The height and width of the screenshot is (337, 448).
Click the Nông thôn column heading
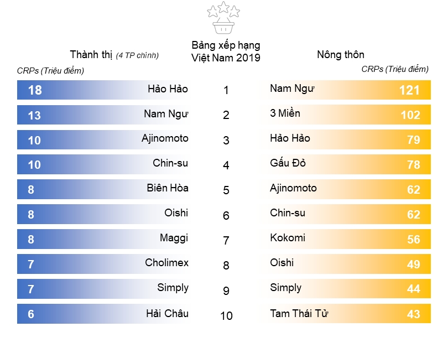click(341, 54)
